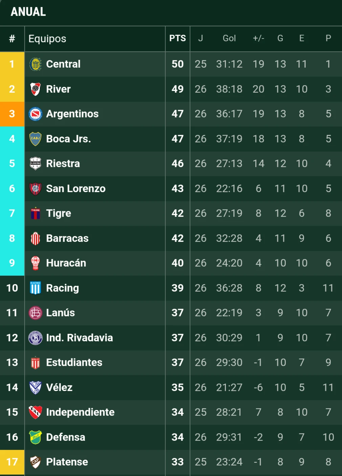Click the Defensa club crest

(x=36, y=437)
